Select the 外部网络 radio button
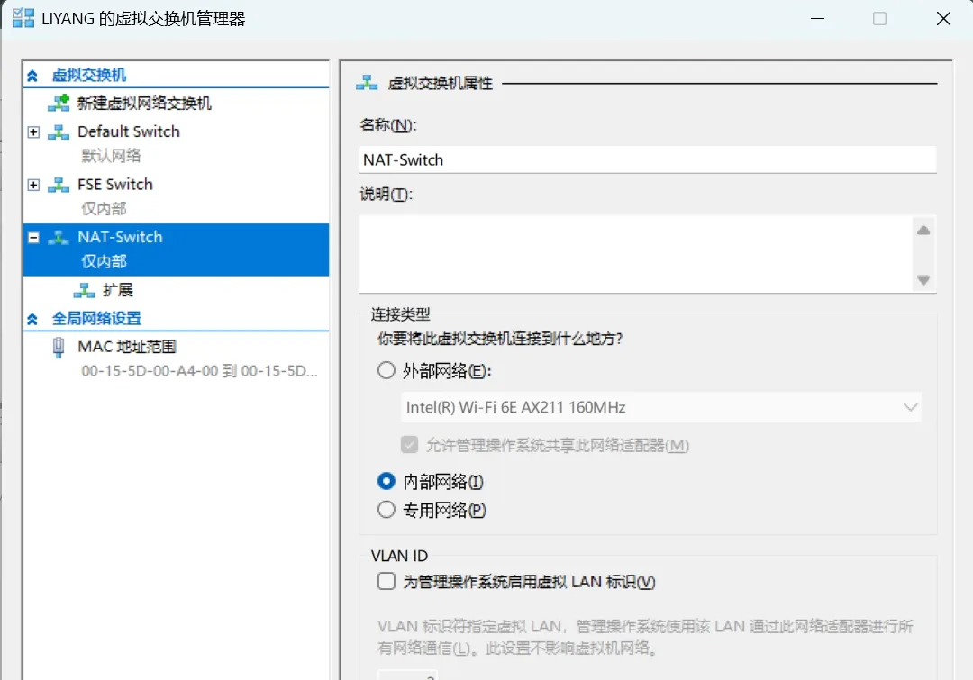 point(386,370)
